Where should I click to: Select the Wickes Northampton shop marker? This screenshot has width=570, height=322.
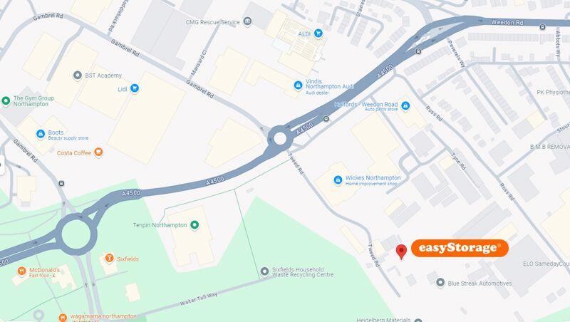click(338, 180)
